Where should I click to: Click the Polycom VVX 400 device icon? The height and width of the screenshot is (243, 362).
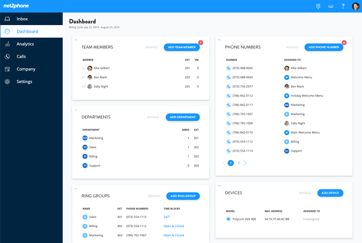(x=229, y=219)
